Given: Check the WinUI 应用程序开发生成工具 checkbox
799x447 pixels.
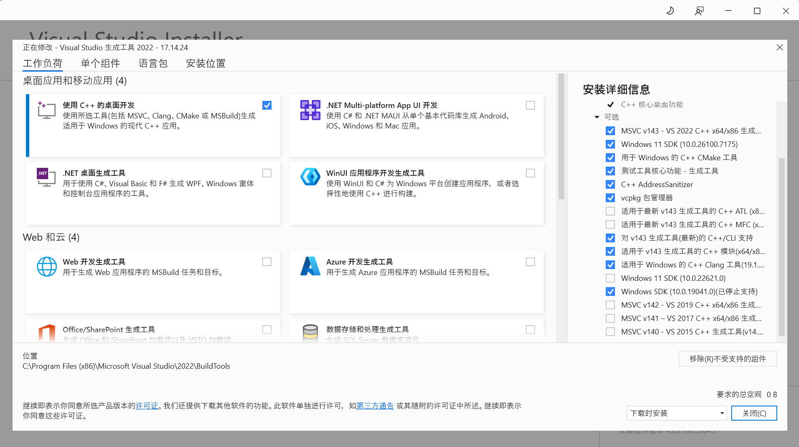Looking at the screenshot, I should point(530,173).
